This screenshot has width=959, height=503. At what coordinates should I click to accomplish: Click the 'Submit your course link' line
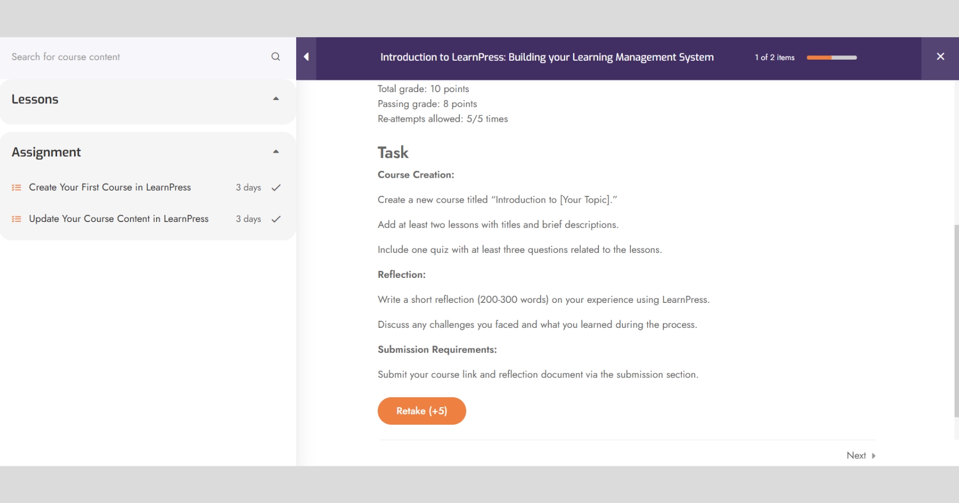click(538, 375)
